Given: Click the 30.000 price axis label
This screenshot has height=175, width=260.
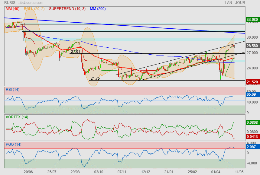Looking at the screenshot, I should (252, 37).
